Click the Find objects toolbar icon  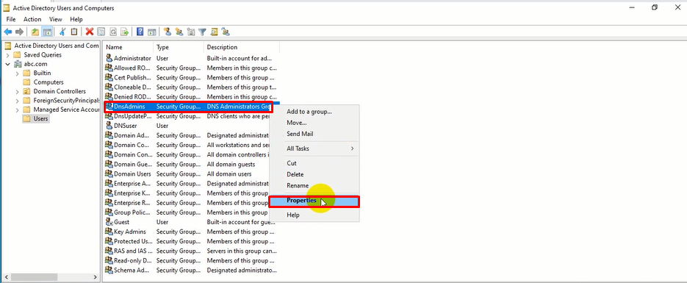(x=214, y=32)
